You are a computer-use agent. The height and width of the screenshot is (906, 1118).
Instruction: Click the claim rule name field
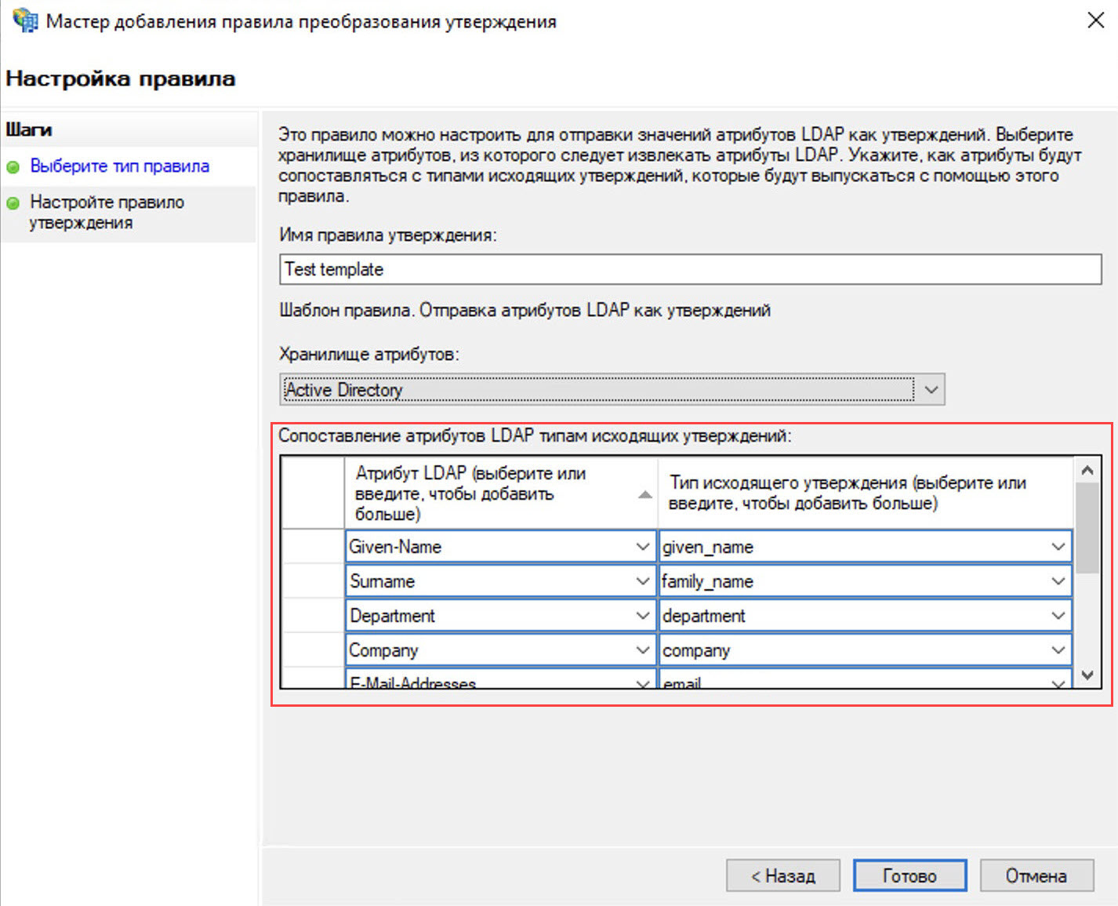(690, 269)
